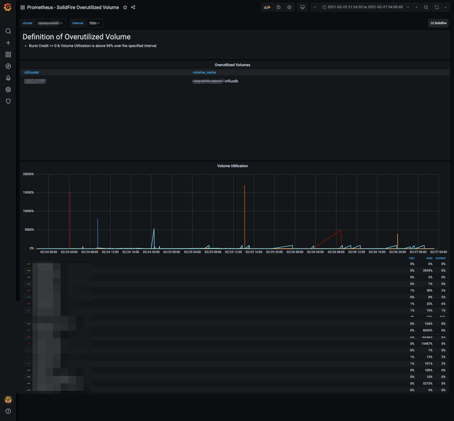454x421 pixels.
Task: Click the Create plus icon
Action: pos(8,43)
